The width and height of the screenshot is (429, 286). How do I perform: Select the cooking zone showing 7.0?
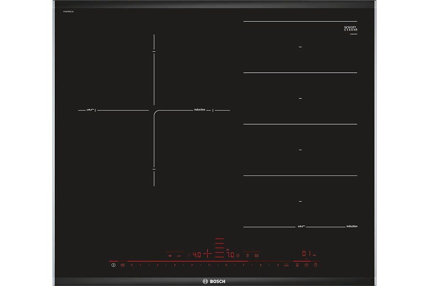[x=230, y=254]
